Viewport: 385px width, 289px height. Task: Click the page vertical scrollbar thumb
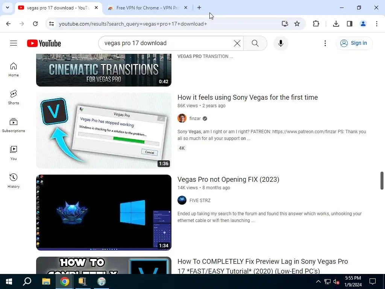tap(382, 181)
